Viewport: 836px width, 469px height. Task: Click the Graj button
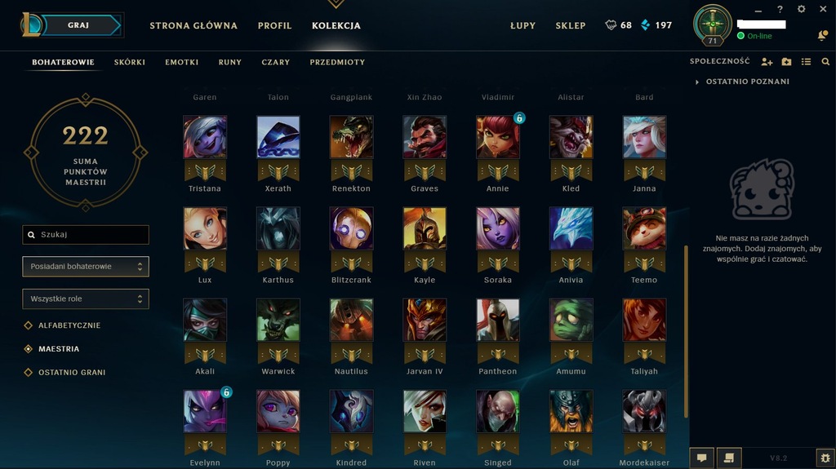tap(79, 25)
